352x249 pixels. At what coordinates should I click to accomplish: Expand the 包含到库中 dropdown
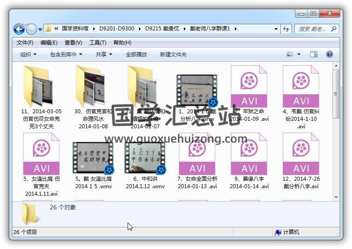(x=66, y=54)
